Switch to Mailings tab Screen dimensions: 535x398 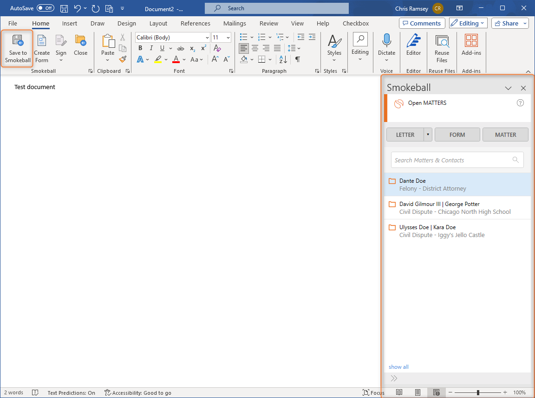(235, 23)
